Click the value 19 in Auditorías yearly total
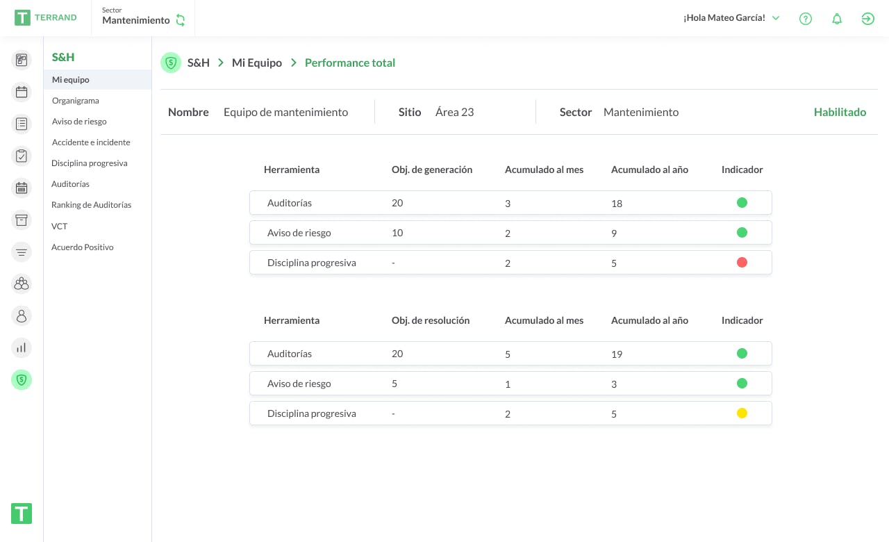The width and height of the screenshot is (889, 542). coord(617,354)
